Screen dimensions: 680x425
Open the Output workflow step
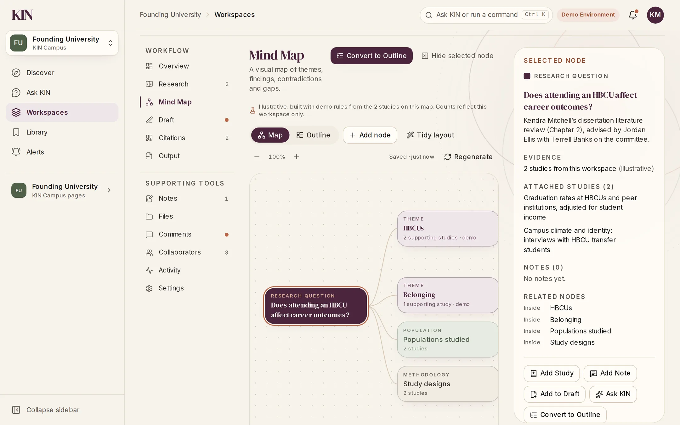pos(187,156)
